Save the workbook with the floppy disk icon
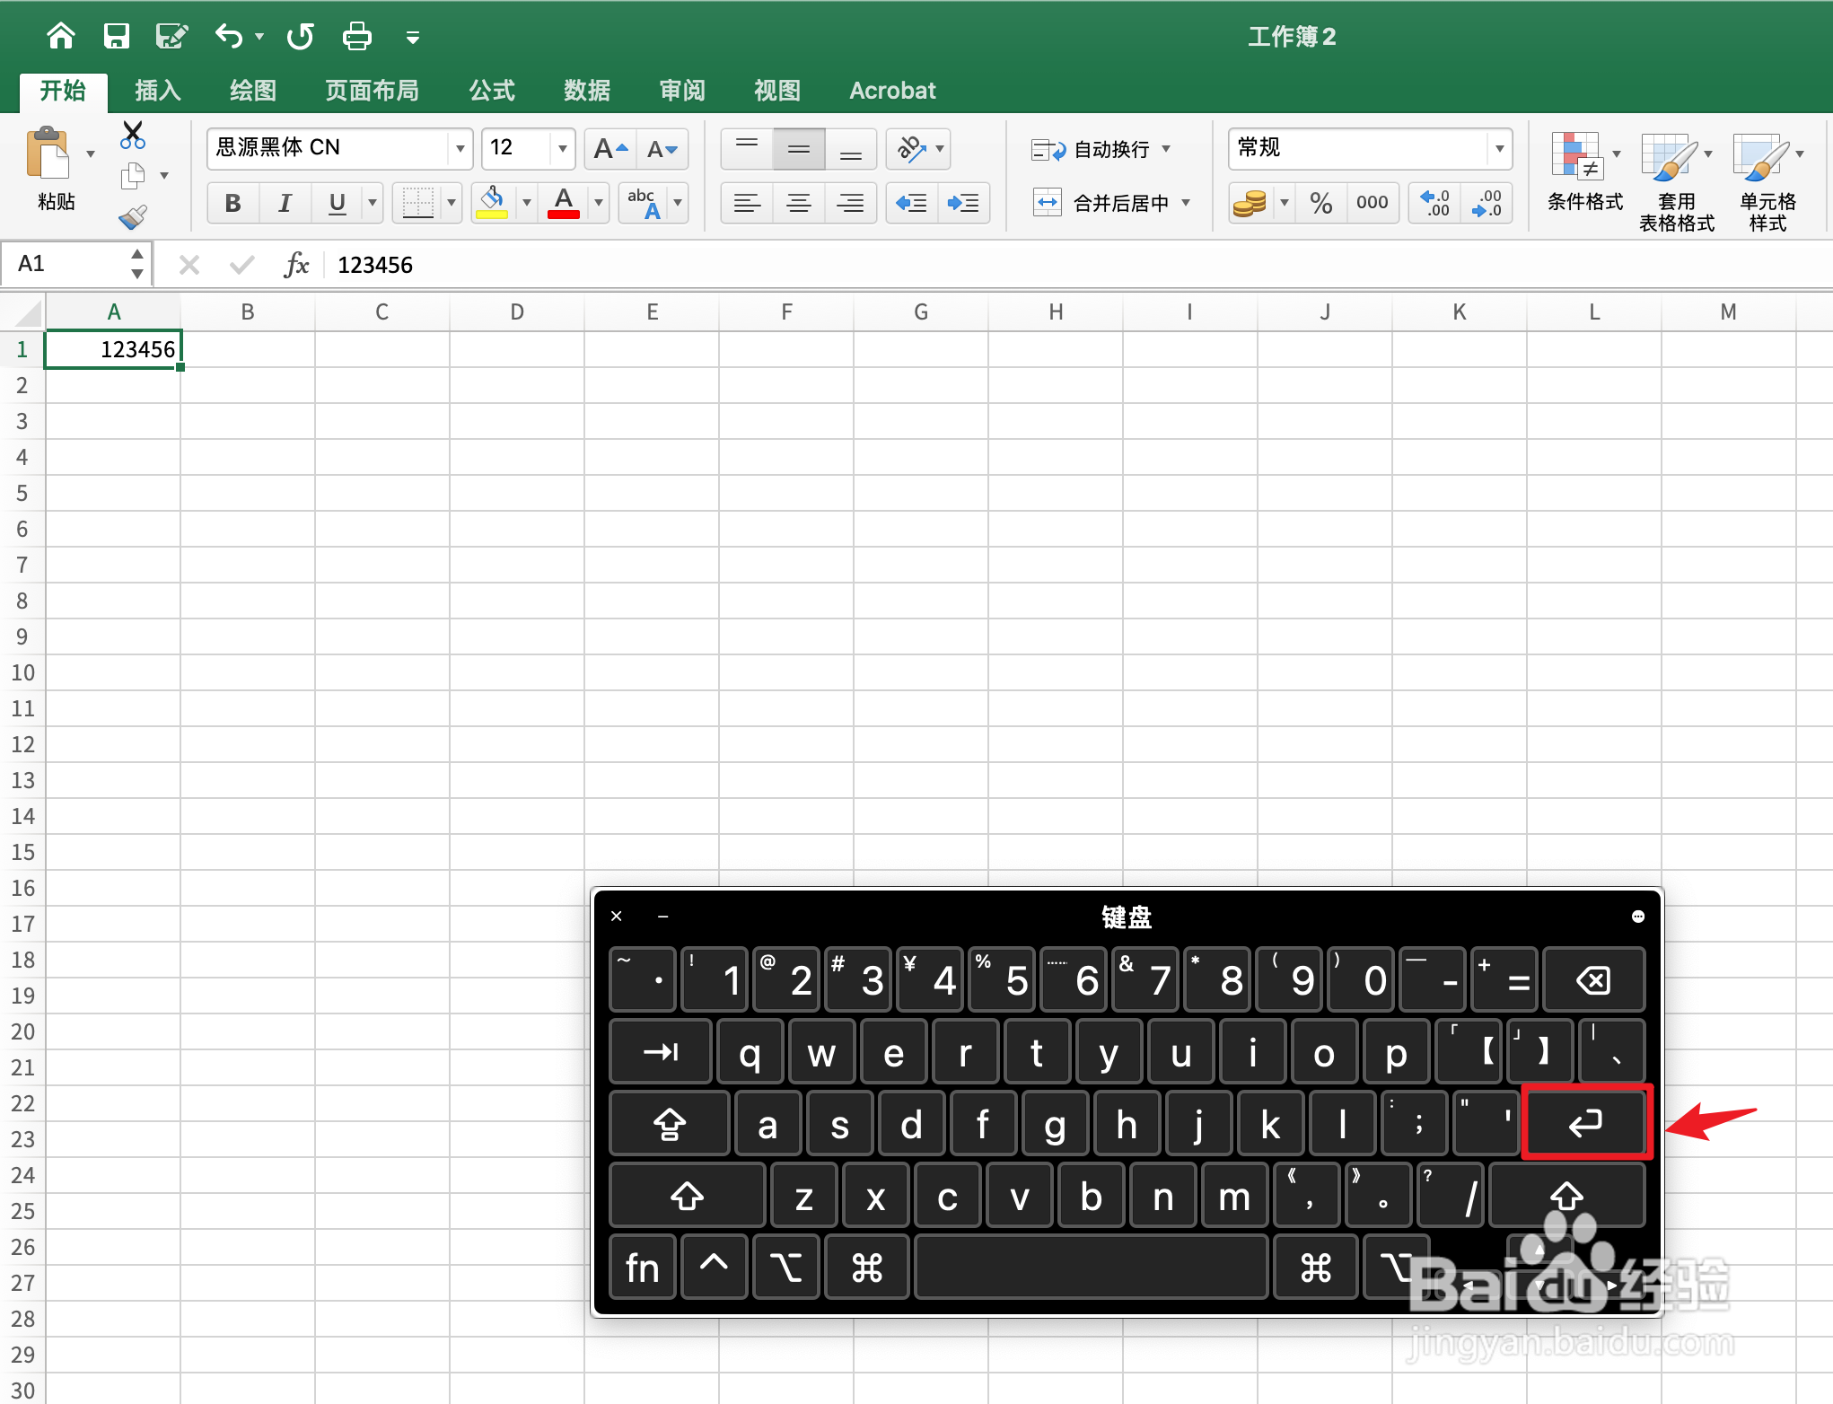Image resolution: width=1833 pixels, height=1404 pixels. [117, 36]
